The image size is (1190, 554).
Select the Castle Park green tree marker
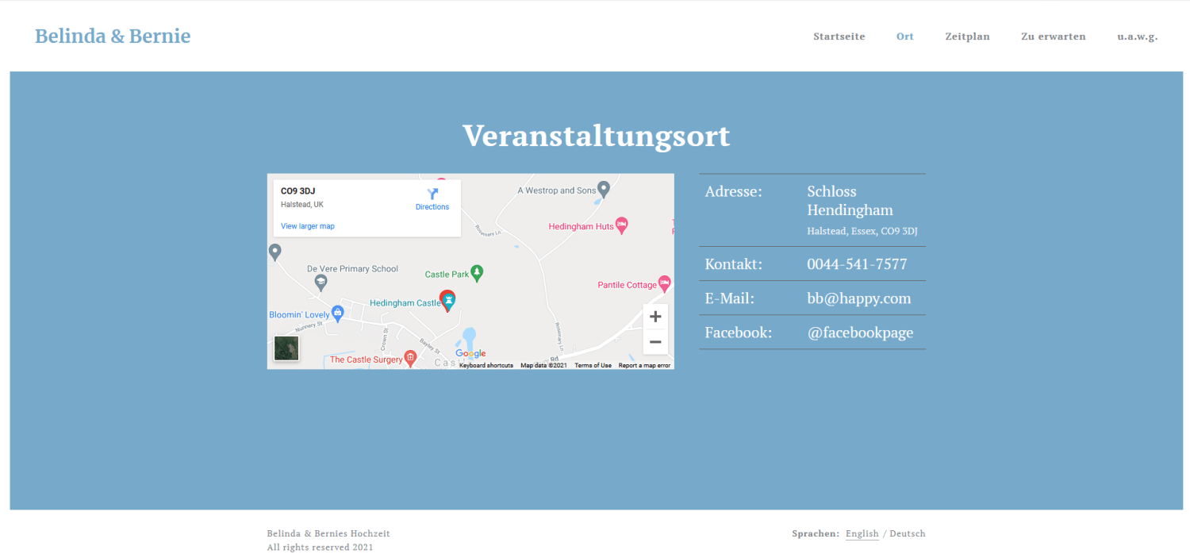pos(477,273)
